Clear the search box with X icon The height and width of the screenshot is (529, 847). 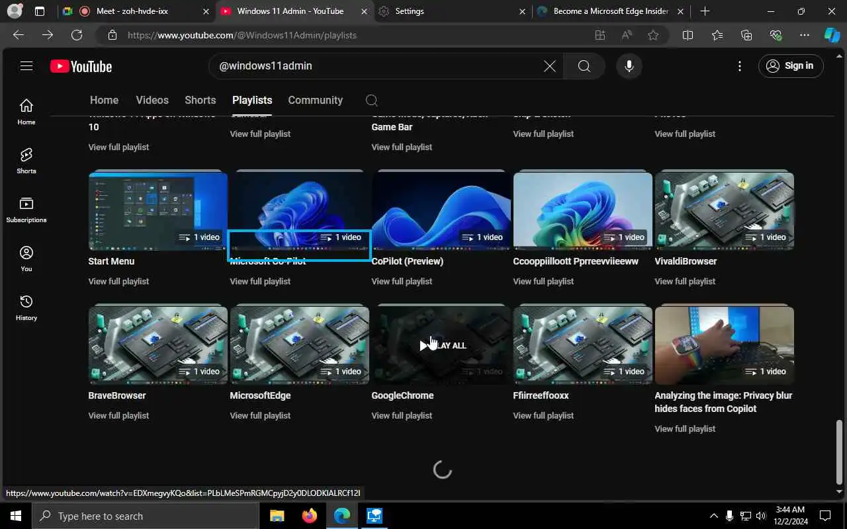549,66
